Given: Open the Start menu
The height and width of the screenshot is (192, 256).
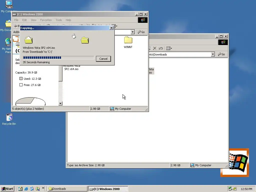Looking at the screenshot, I should tap(7, 189).
